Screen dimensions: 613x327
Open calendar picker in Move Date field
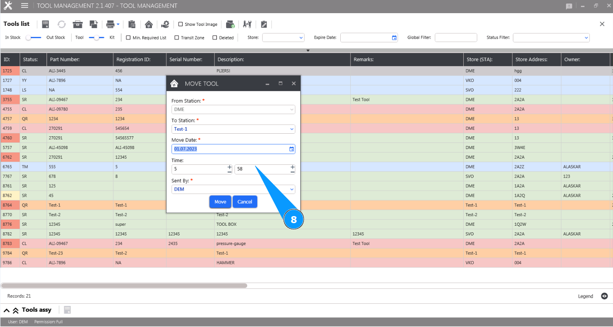[x=292, y=149]
